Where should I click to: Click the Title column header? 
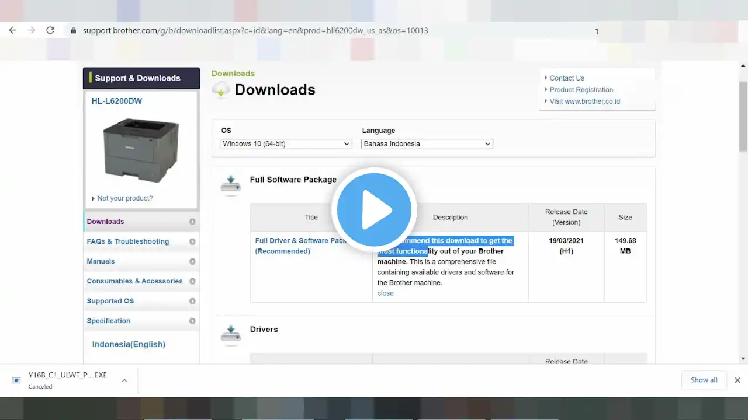tap(311, 217)
